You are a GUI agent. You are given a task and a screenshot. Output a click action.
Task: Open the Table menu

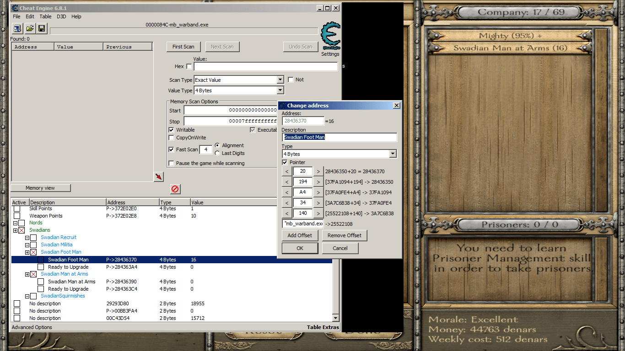(x=45, y=16)
